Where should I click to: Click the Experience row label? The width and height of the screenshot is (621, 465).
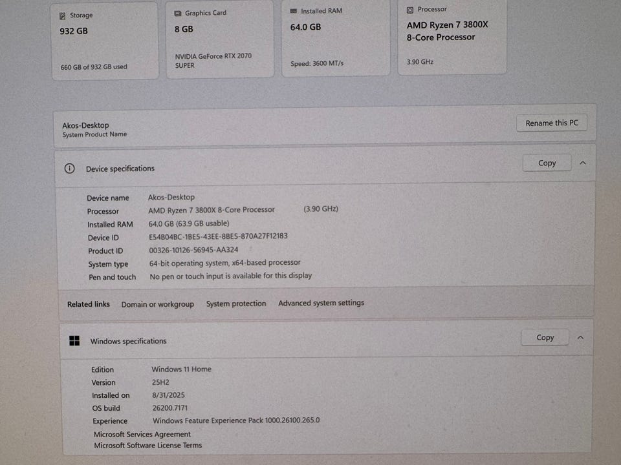tap(110, 421)
